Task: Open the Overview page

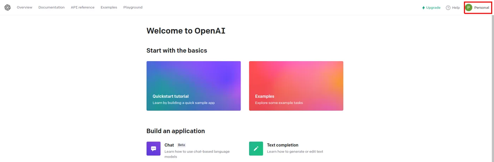Action: tap(24, 7)
